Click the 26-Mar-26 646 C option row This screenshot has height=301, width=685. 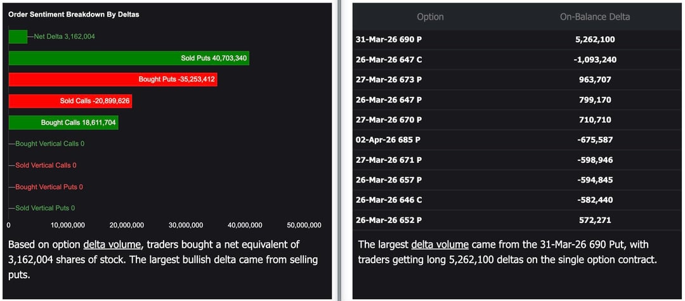[517, 200]
